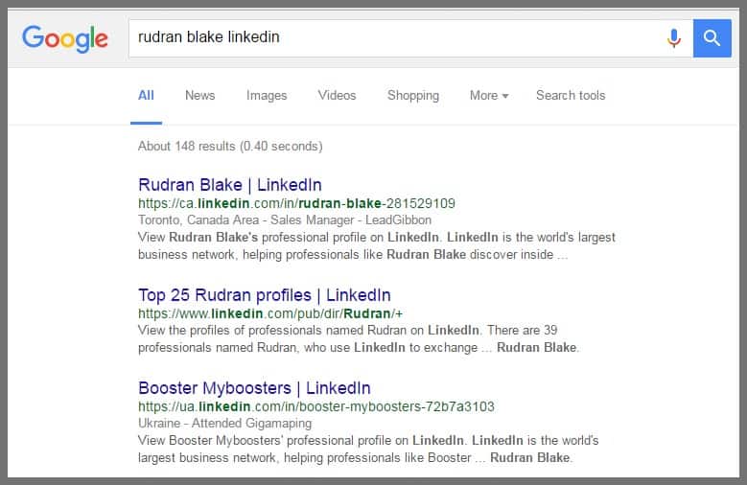
Task: Open the 'Rudran Blake | LinkedIn' result
Action: point(229,185)
